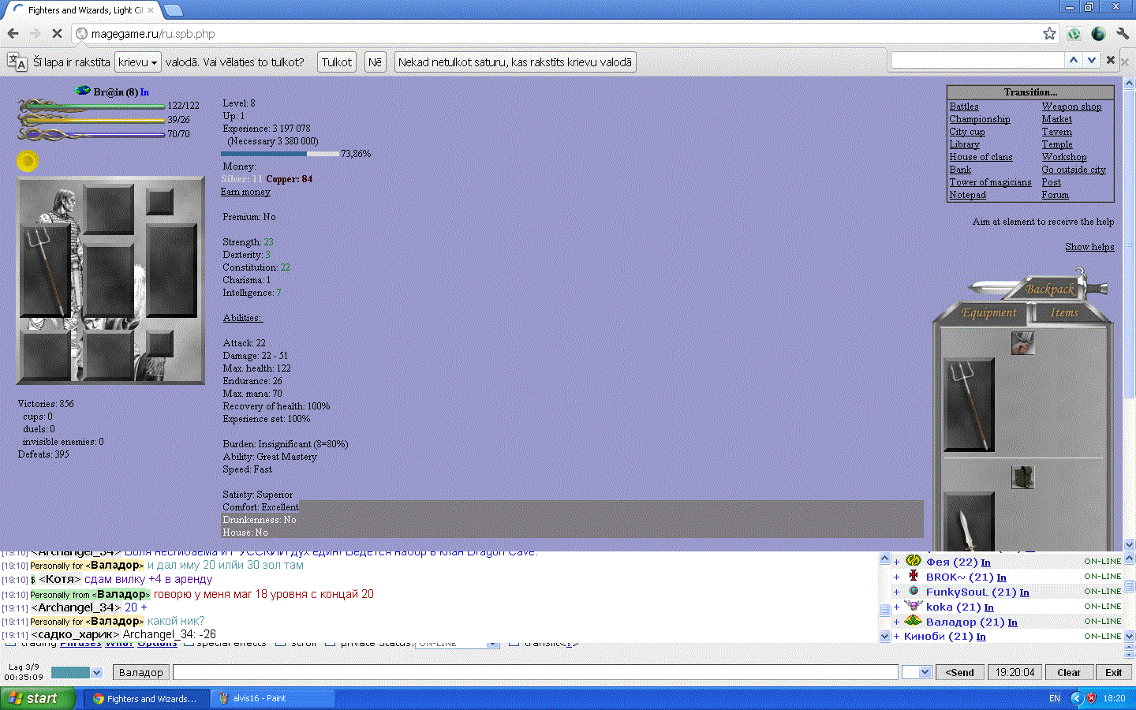The height and width of the screenshot is (710, 1136).
Task: Click the Tulkot translate button
Action: [x=337, y=62]
